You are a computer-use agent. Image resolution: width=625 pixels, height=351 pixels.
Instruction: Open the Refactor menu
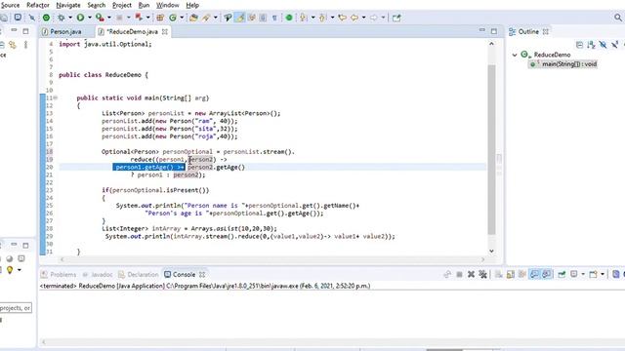click(x=38, y=5)
